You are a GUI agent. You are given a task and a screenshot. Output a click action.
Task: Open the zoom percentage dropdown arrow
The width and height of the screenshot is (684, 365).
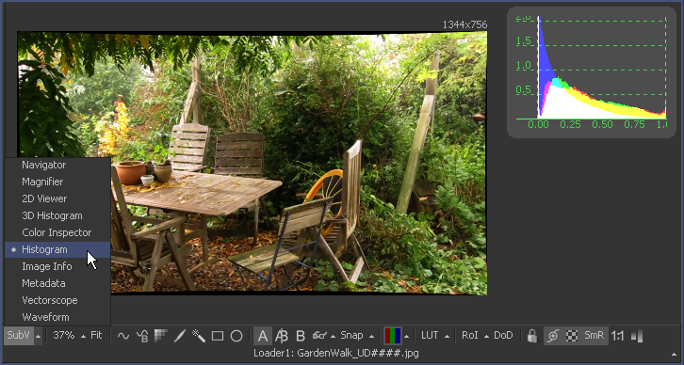coord(83,336)
